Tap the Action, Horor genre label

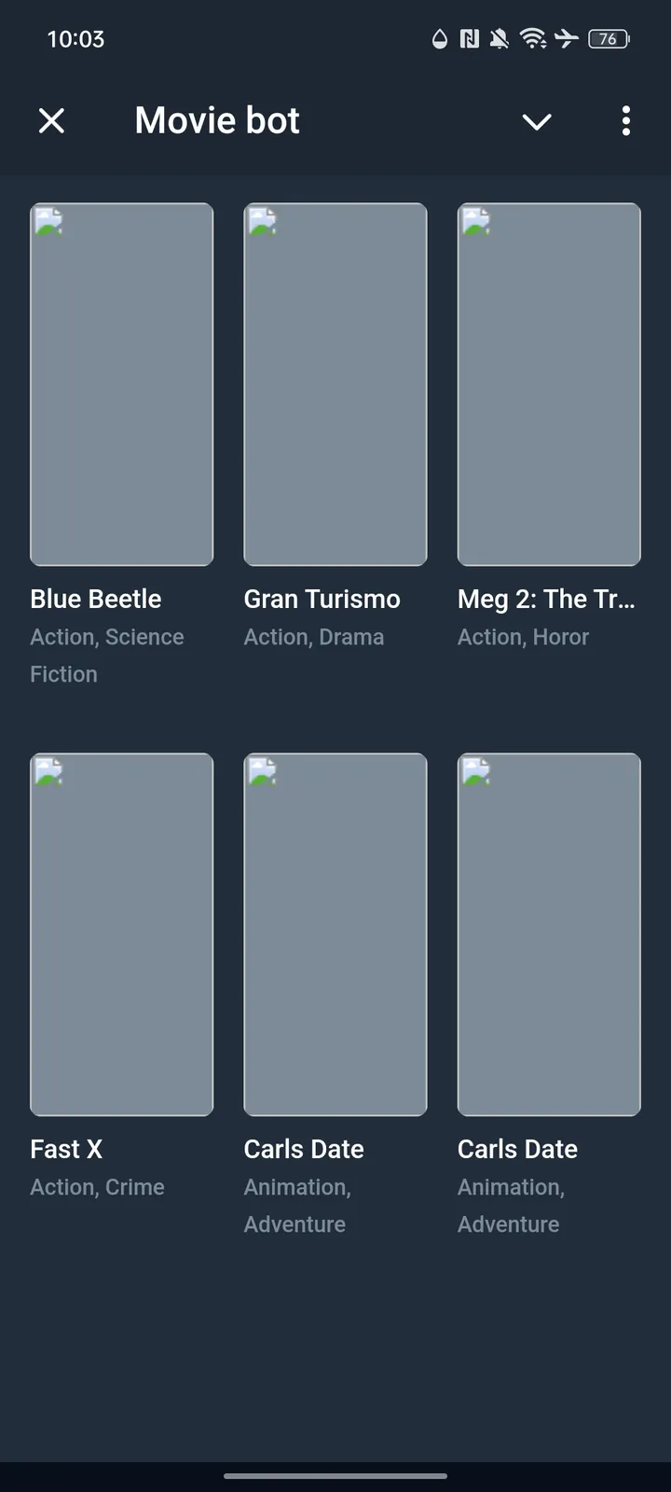[x=523, y=637]
